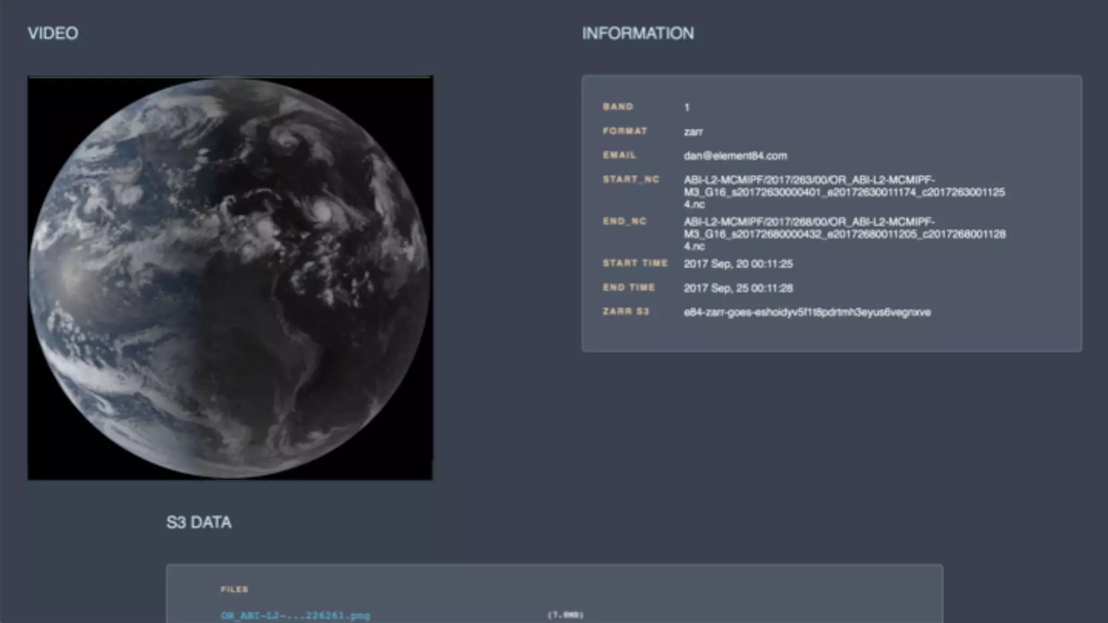Click the file size text beside png
Screen dimensions: 1108x623
pos(565,615)
